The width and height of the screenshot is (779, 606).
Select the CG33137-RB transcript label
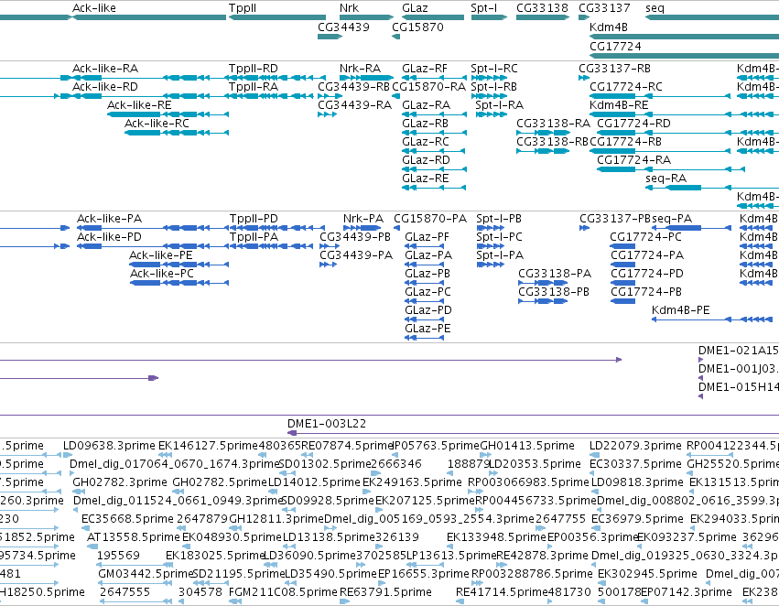pos(614,68)
